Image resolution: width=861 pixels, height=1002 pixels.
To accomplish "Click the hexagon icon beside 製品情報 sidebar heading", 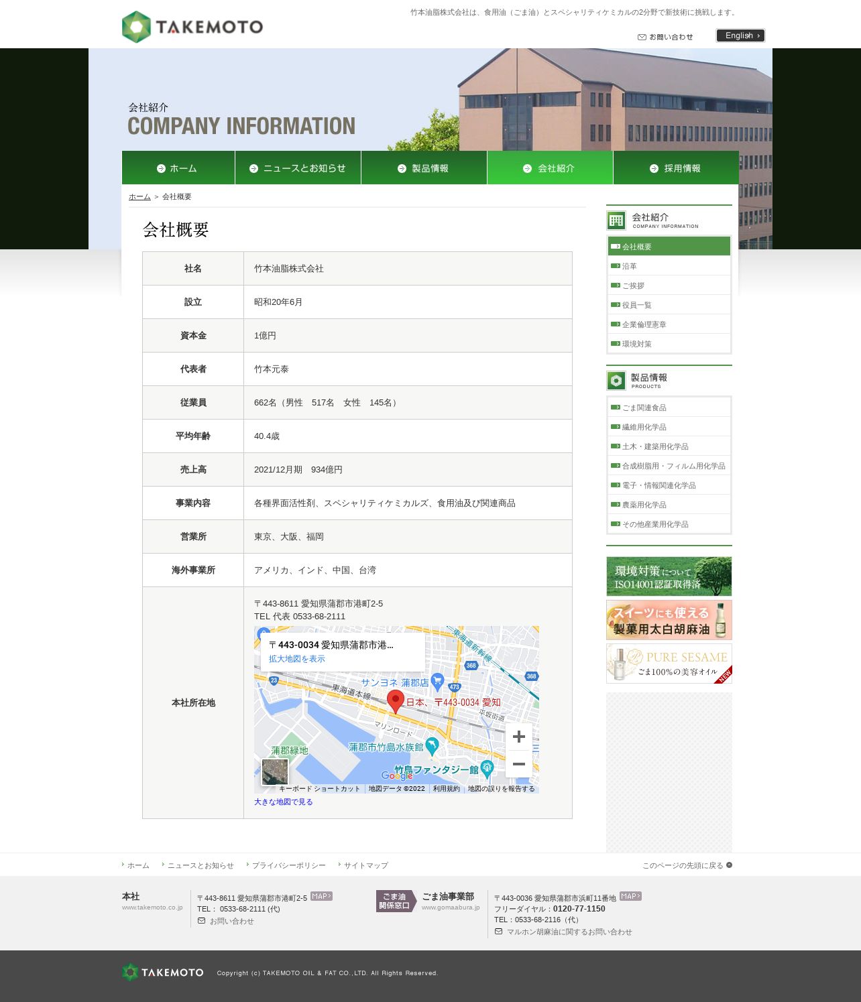I will [616, 381].
